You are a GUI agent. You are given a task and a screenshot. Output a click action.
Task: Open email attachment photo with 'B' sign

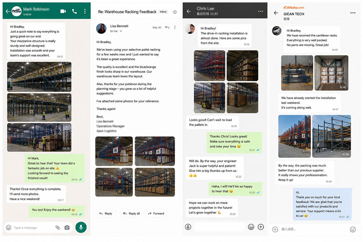114,151
